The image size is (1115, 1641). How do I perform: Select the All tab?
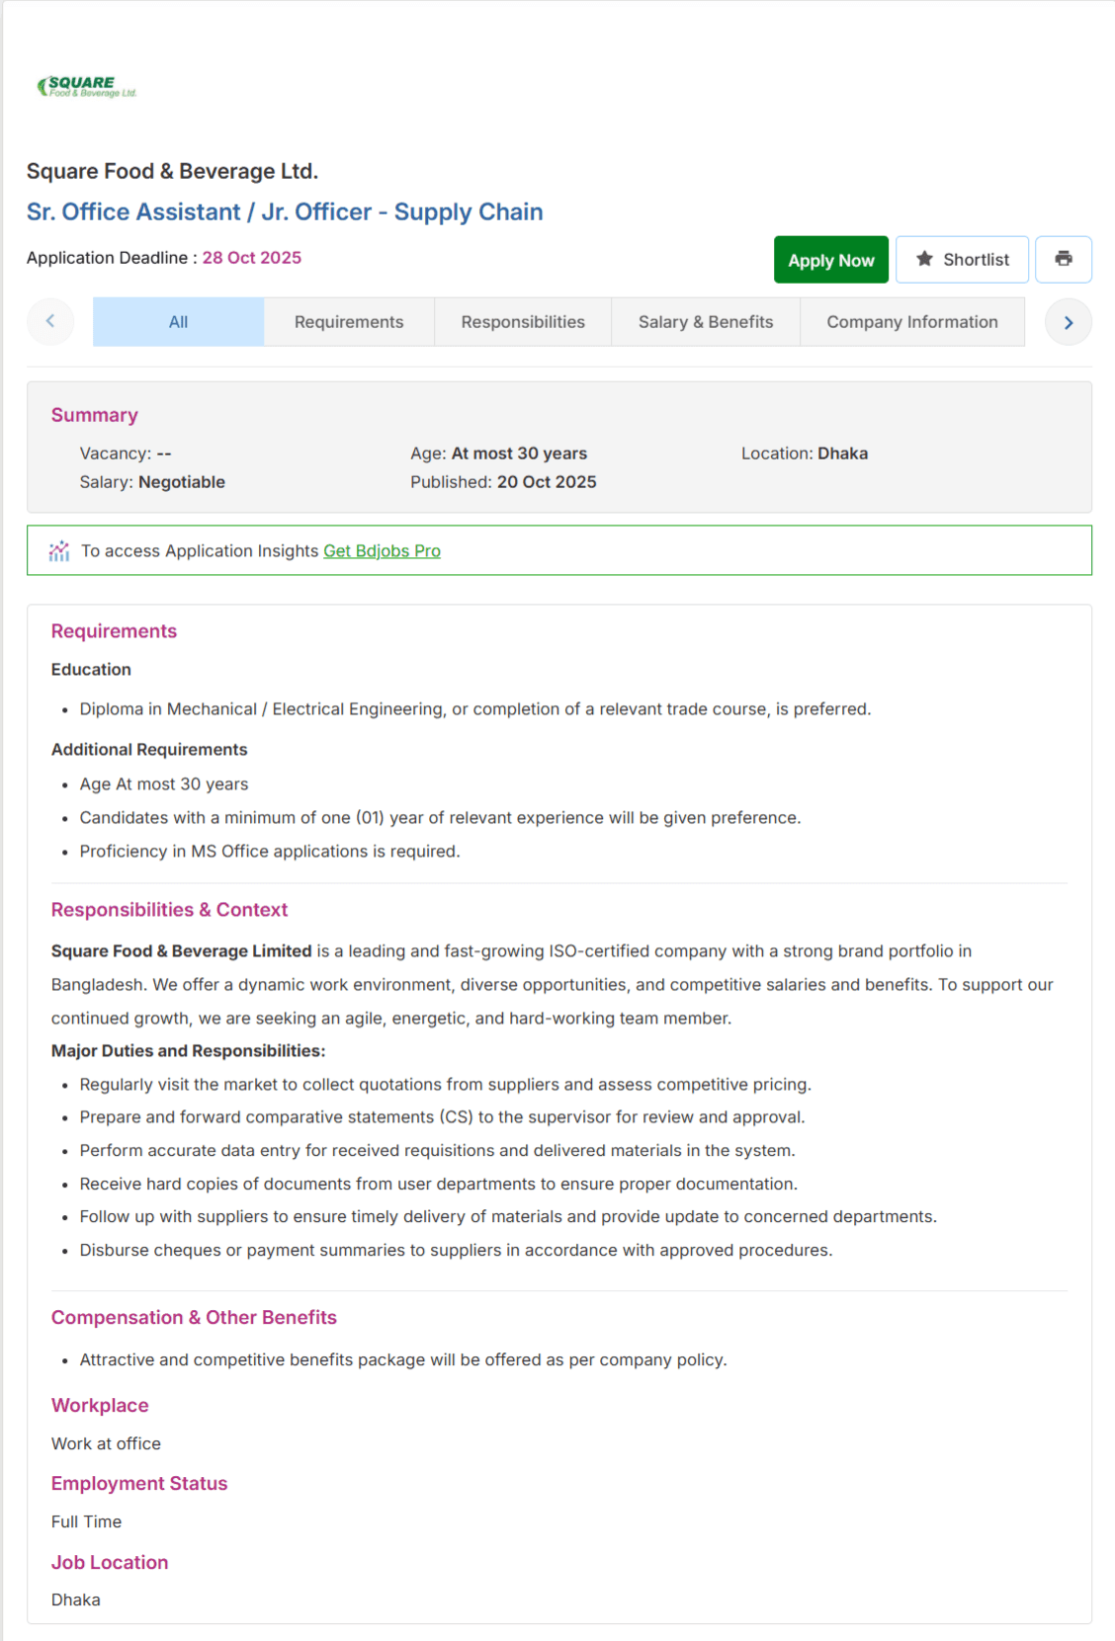point(178,322)
